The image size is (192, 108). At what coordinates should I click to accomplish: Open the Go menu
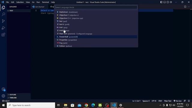click(33, 2)
